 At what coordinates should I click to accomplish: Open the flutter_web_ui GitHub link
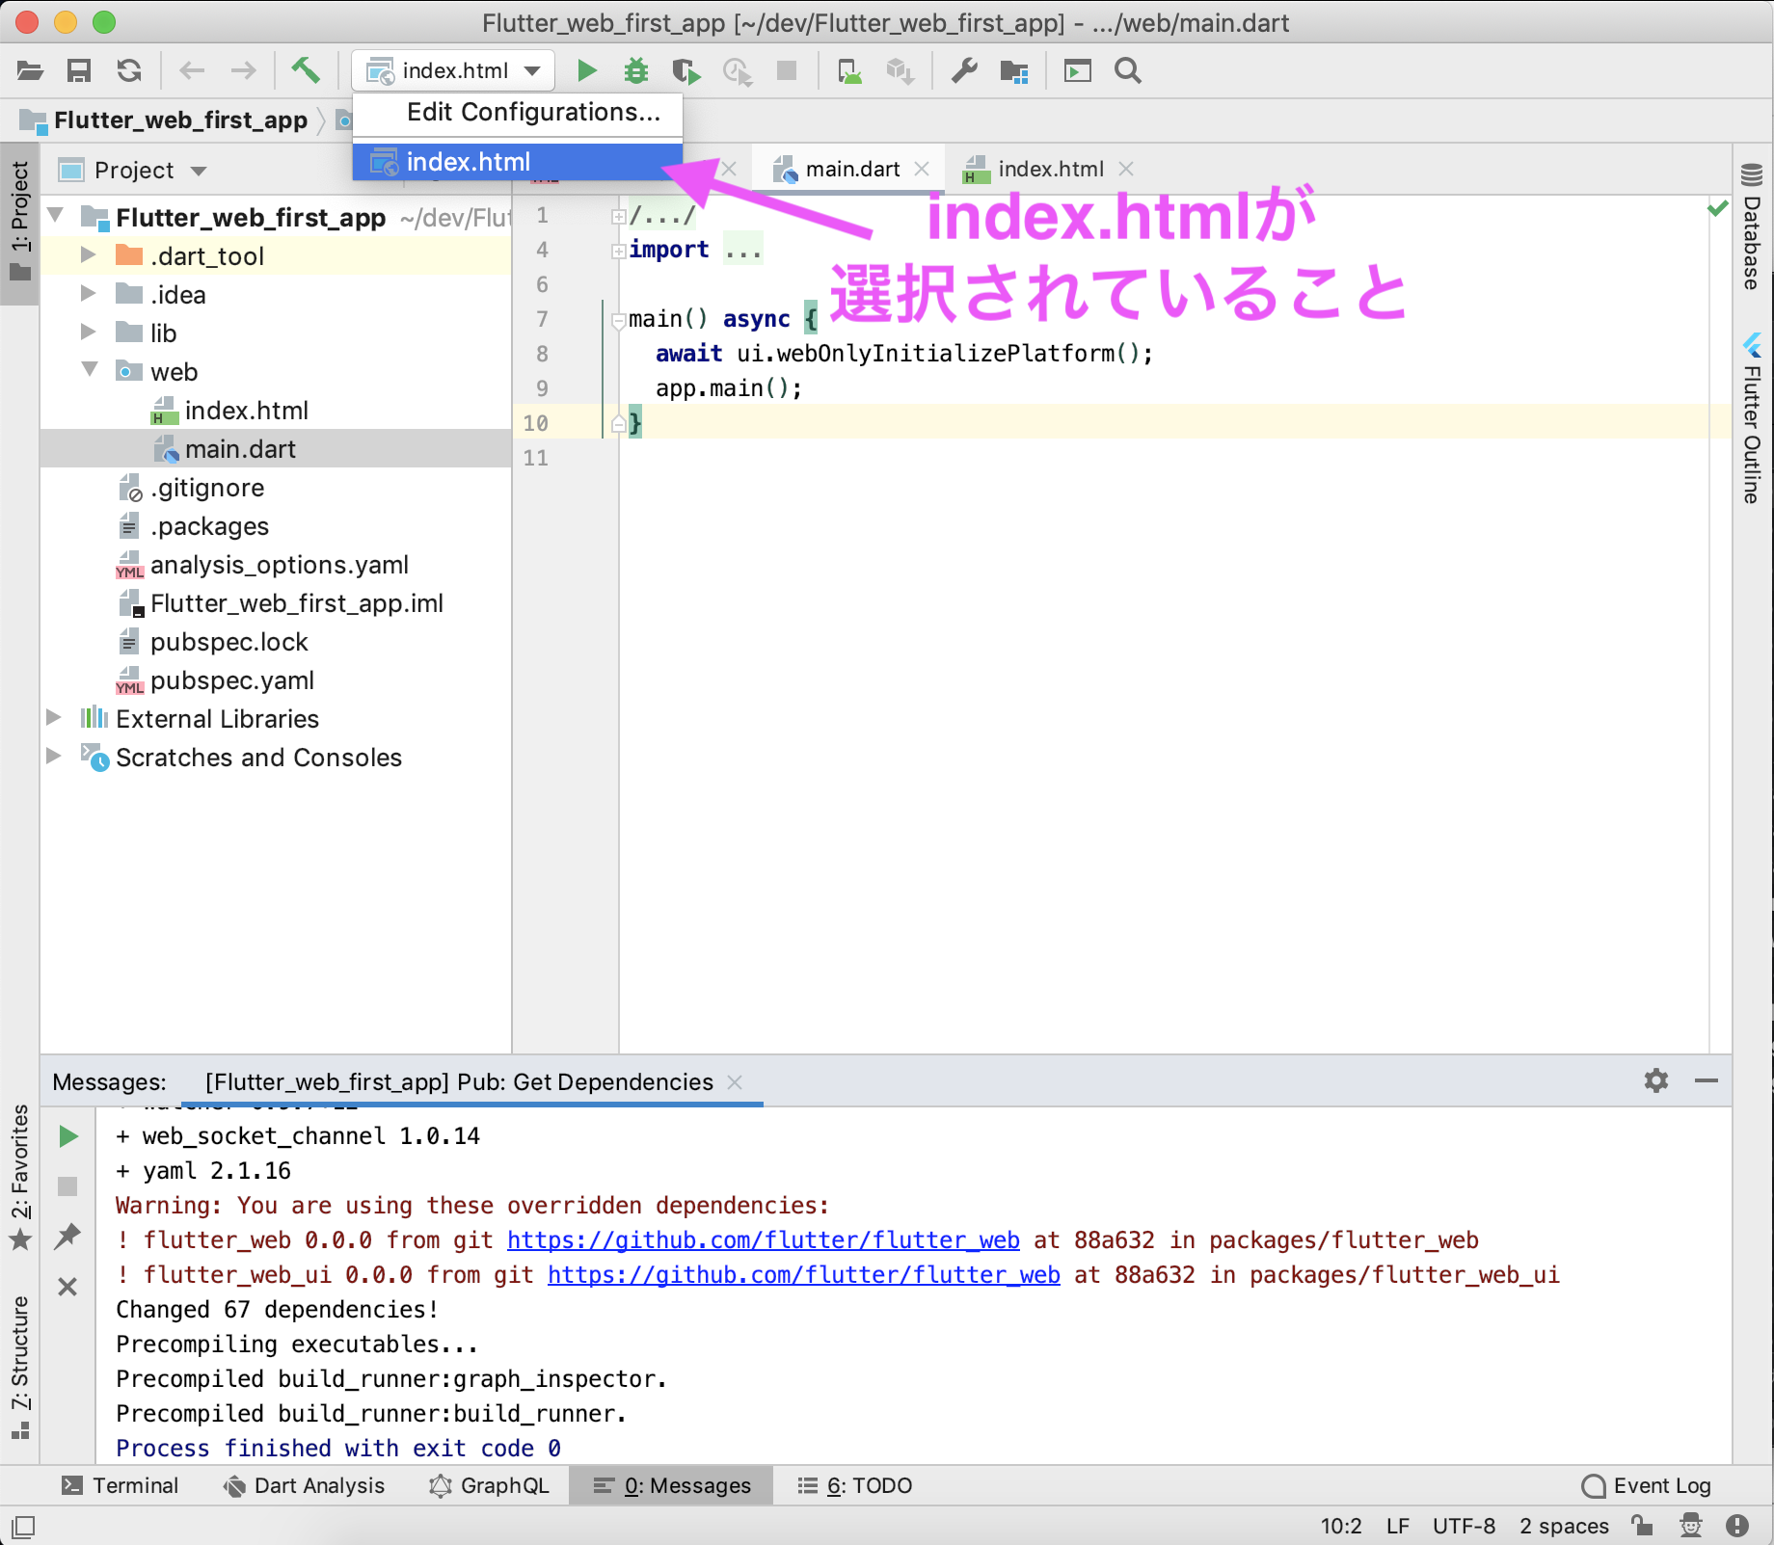[804, 1275]
